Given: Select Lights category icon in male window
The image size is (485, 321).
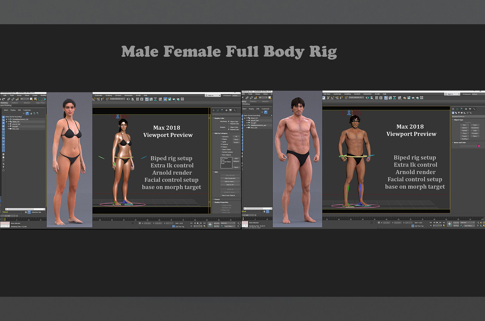Looking at the screenshot, I should pos(459,113).
